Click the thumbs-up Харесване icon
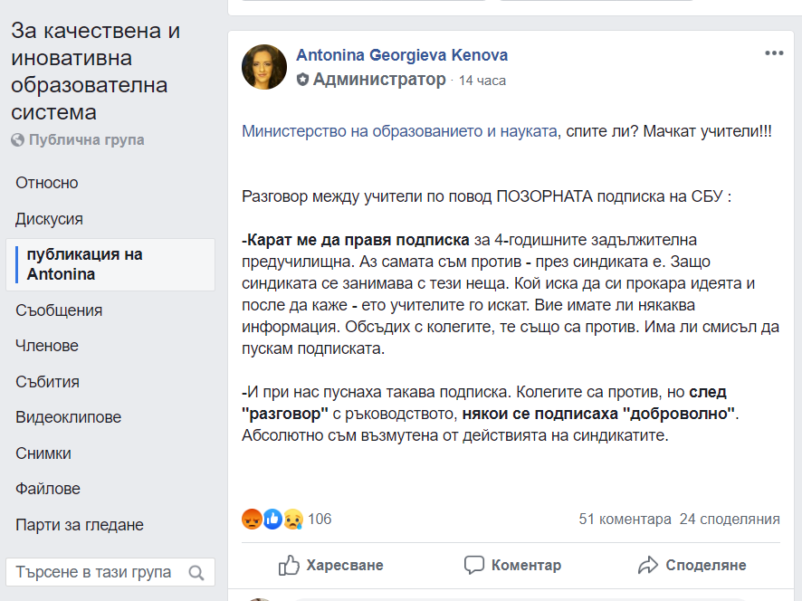This screenshot has height=601, width=802. (290, 565)
